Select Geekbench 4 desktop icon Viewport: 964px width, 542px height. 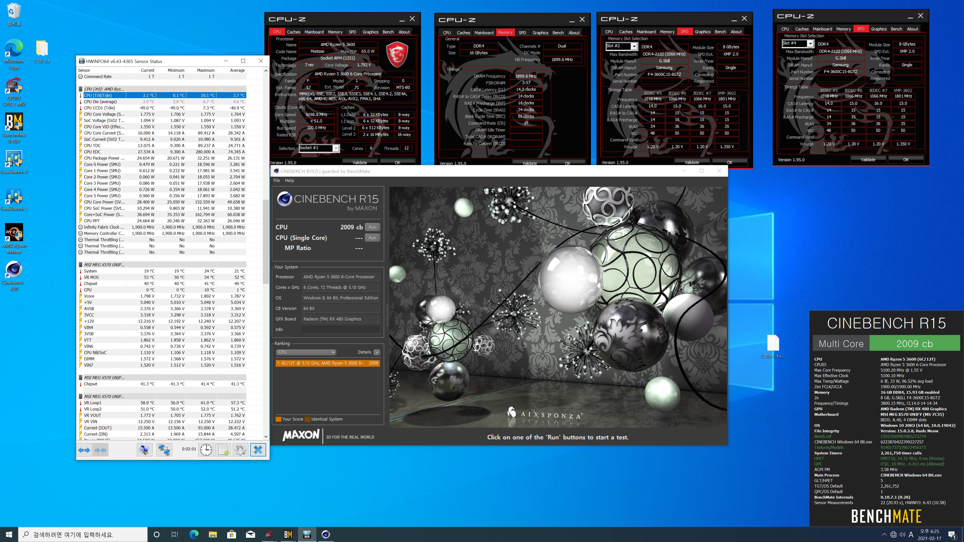coord(14,199)
